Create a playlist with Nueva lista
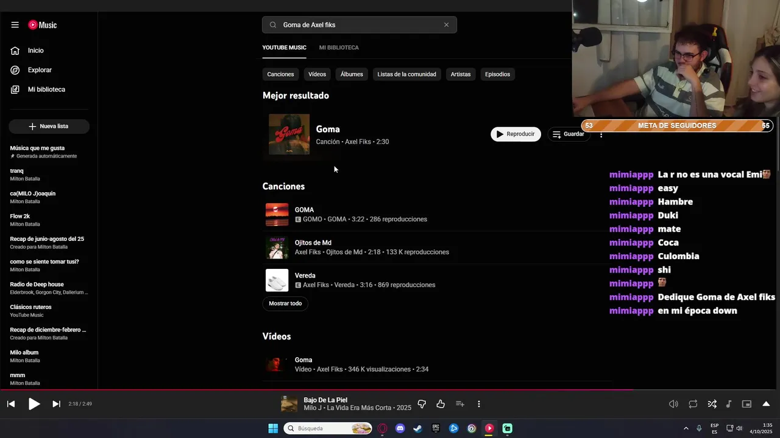This screenshot has height=438, width=780. click(x=49, y=126)
